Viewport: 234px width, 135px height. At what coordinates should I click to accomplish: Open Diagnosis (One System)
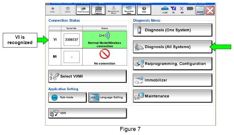[x=172, y=30]
